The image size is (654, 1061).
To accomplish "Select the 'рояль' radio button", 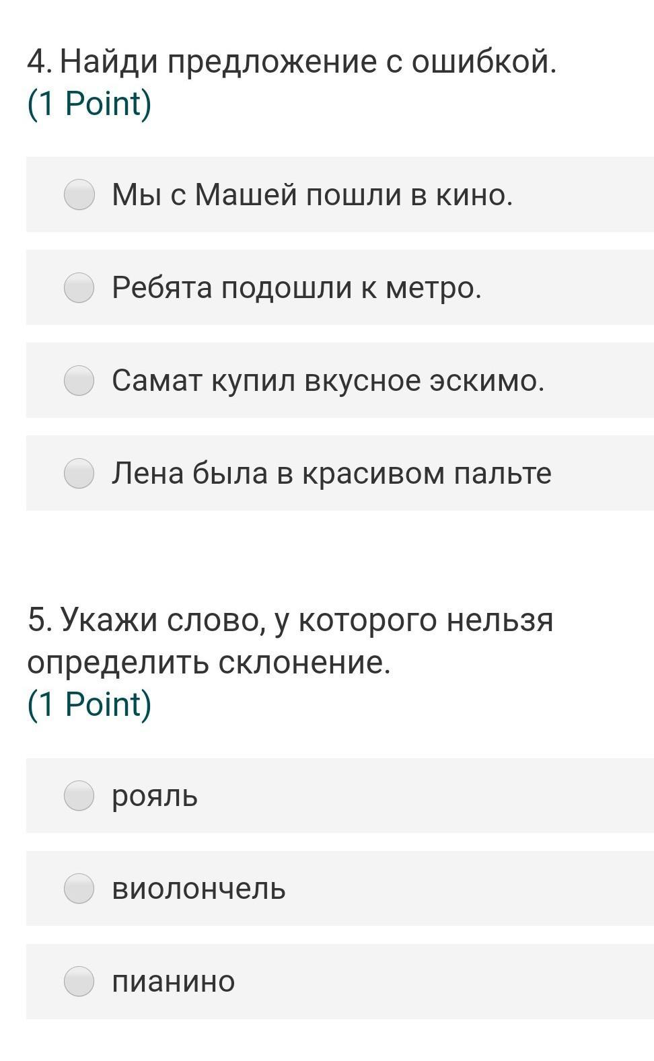I will click(79, 796).
